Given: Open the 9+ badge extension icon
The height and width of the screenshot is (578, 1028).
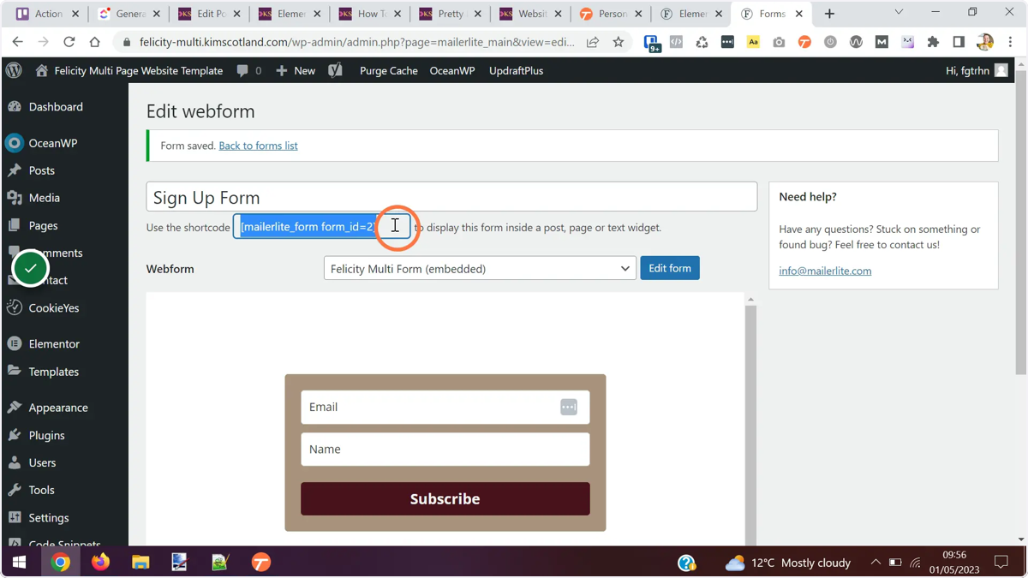Looking at the screenshot, I should (x=652, y=43).
